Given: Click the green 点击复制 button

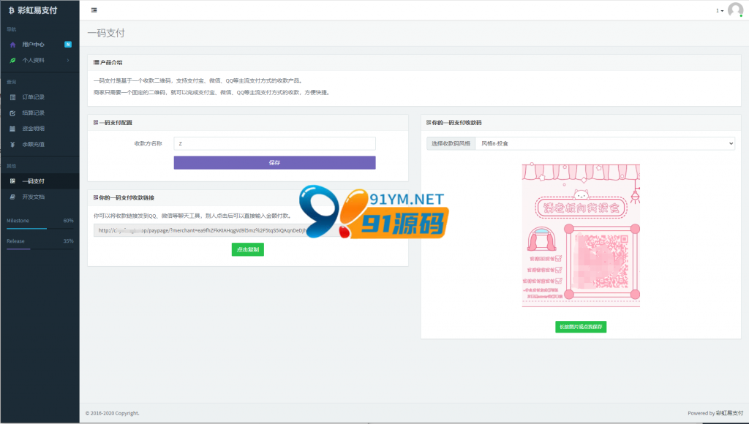Looking at the screenshot, I should coord(248,250).
